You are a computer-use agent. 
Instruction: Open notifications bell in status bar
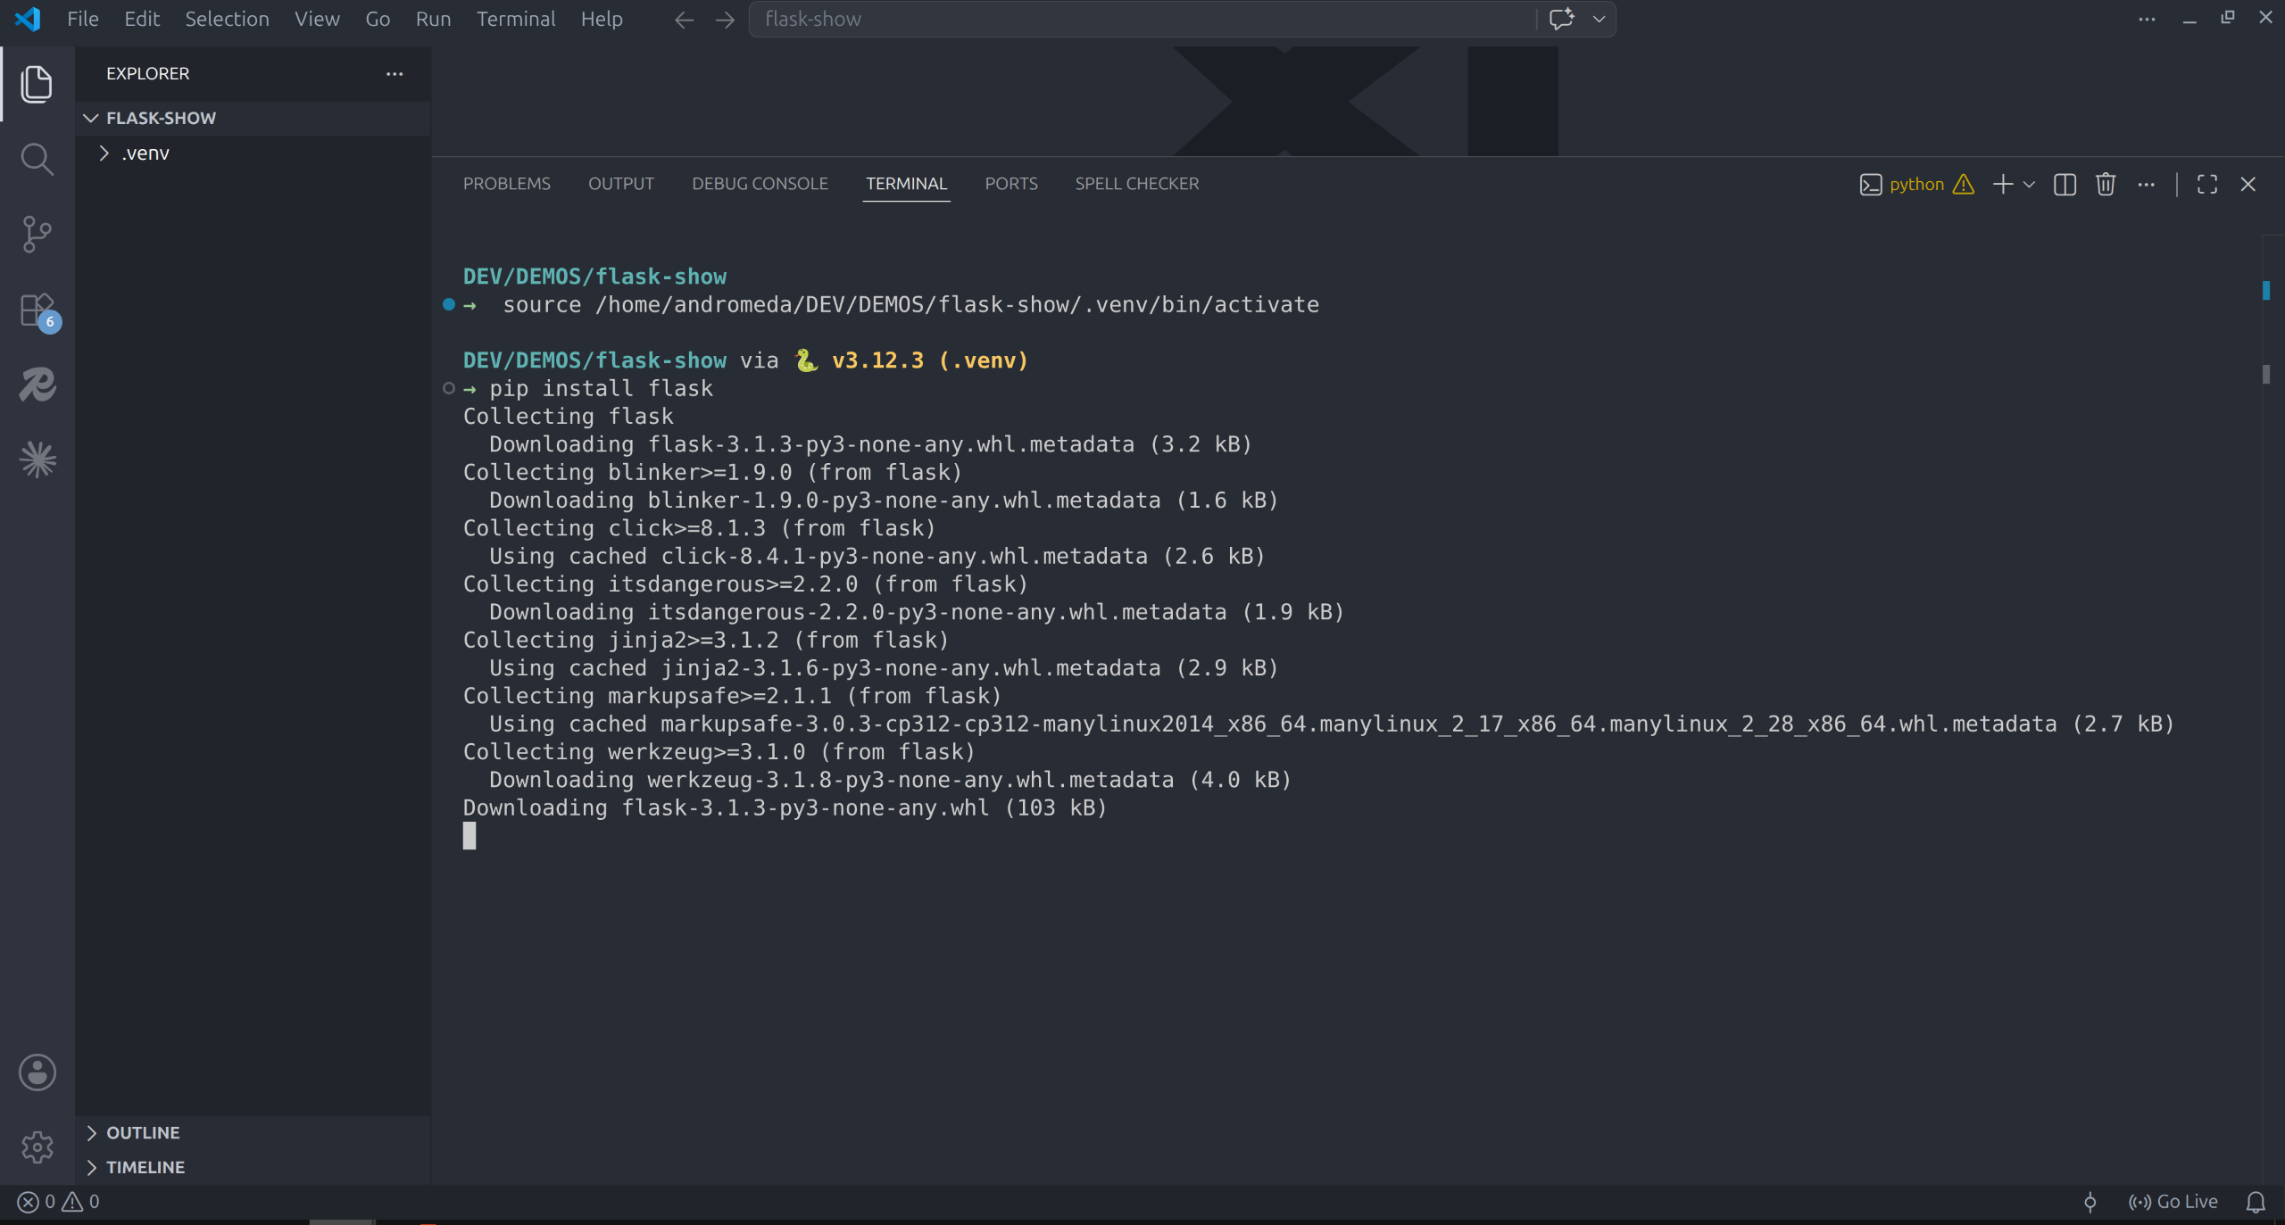coord(2256,1202)
